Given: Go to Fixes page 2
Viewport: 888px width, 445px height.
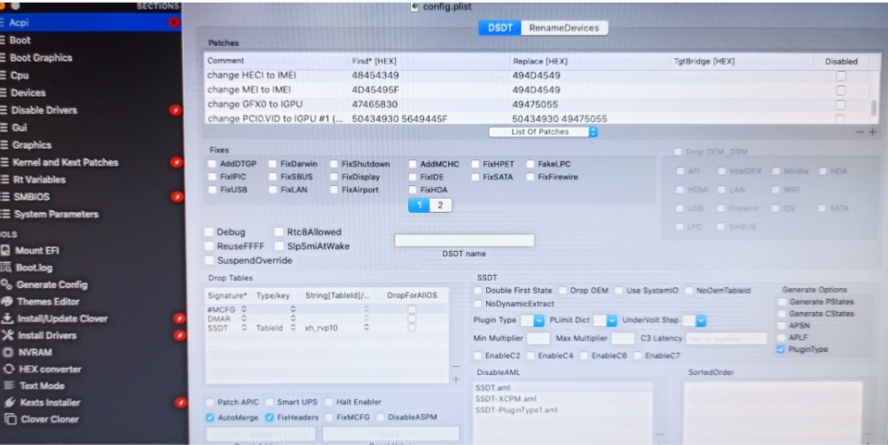Looking at the screenshot, I should point(439,205).
